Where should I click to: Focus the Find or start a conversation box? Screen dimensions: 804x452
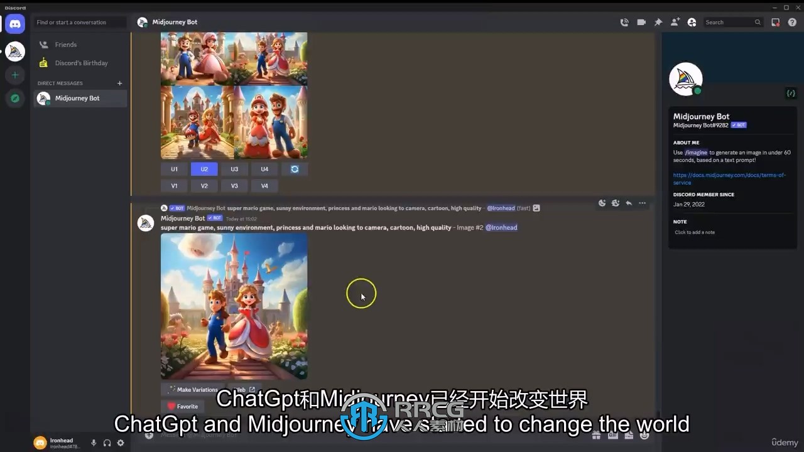coord(80,22)
